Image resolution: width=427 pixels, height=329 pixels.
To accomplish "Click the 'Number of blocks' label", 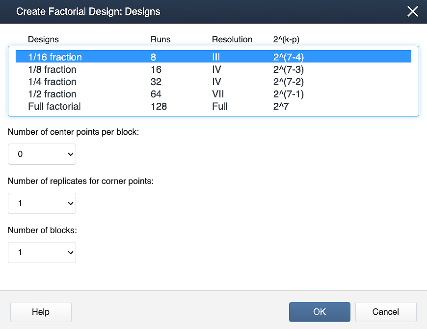I will click(43, 230).
